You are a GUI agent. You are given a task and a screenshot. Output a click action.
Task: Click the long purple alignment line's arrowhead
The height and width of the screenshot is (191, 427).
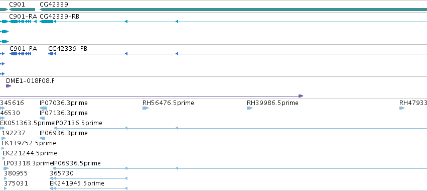pos(301,96)
